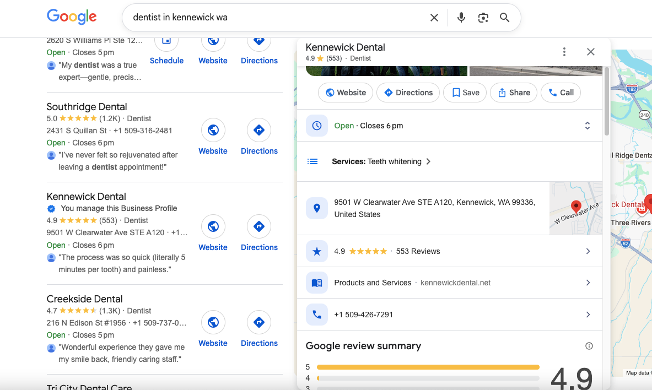This screenshot has width=652, height=390.
Task: Open Google Lens image search
Action: pyautogui.click(x=483, y=18)
